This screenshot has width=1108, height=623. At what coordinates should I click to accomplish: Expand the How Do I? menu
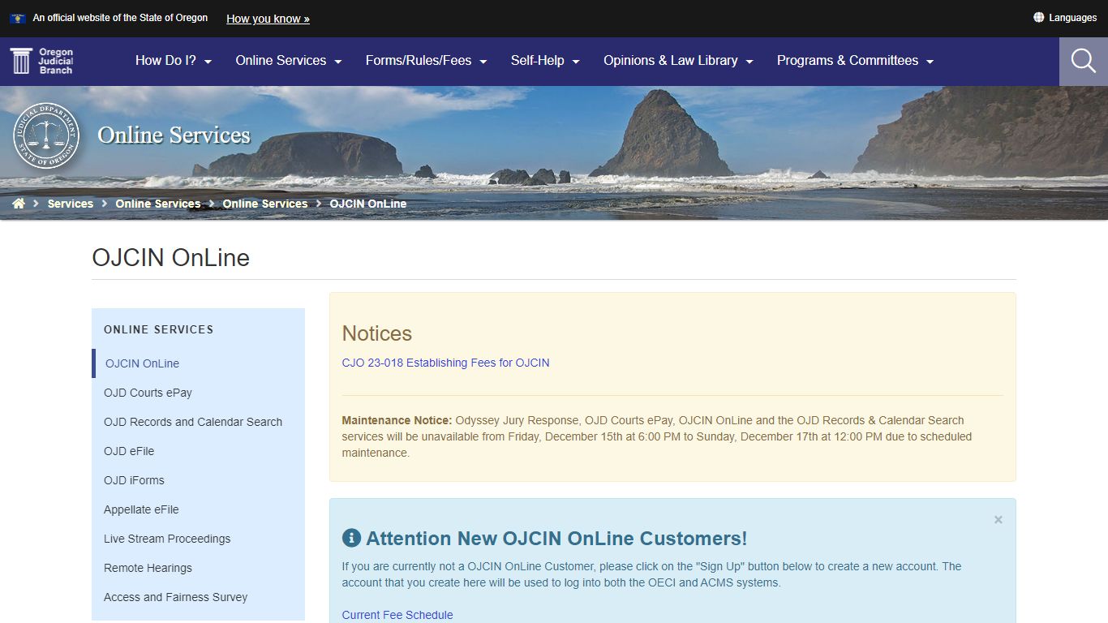tap(174, 61)
